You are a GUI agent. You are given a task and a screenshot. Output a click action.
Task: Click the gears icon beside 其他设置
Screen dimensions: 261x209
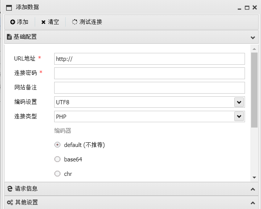tap(10, 203)
